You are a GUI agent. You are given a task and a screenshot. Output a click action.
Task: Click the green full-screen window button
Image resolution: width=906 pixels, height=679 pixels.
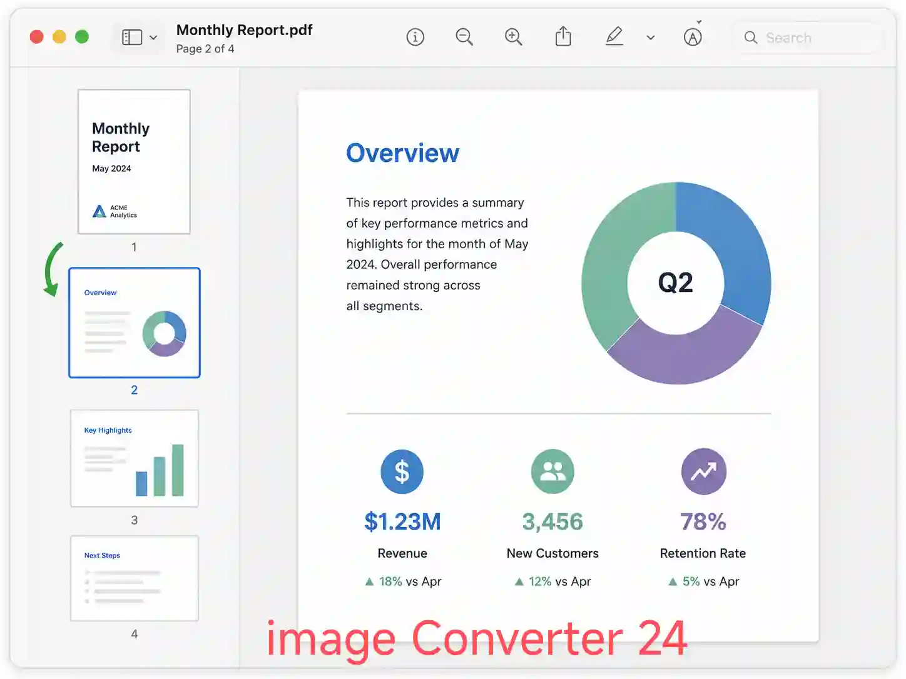[x=82, y=37]
